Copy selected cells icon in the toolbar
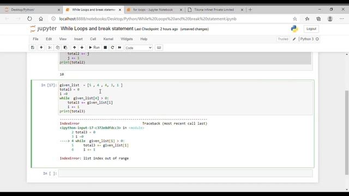This screenshot has height=196, width=349. point(58,47)
